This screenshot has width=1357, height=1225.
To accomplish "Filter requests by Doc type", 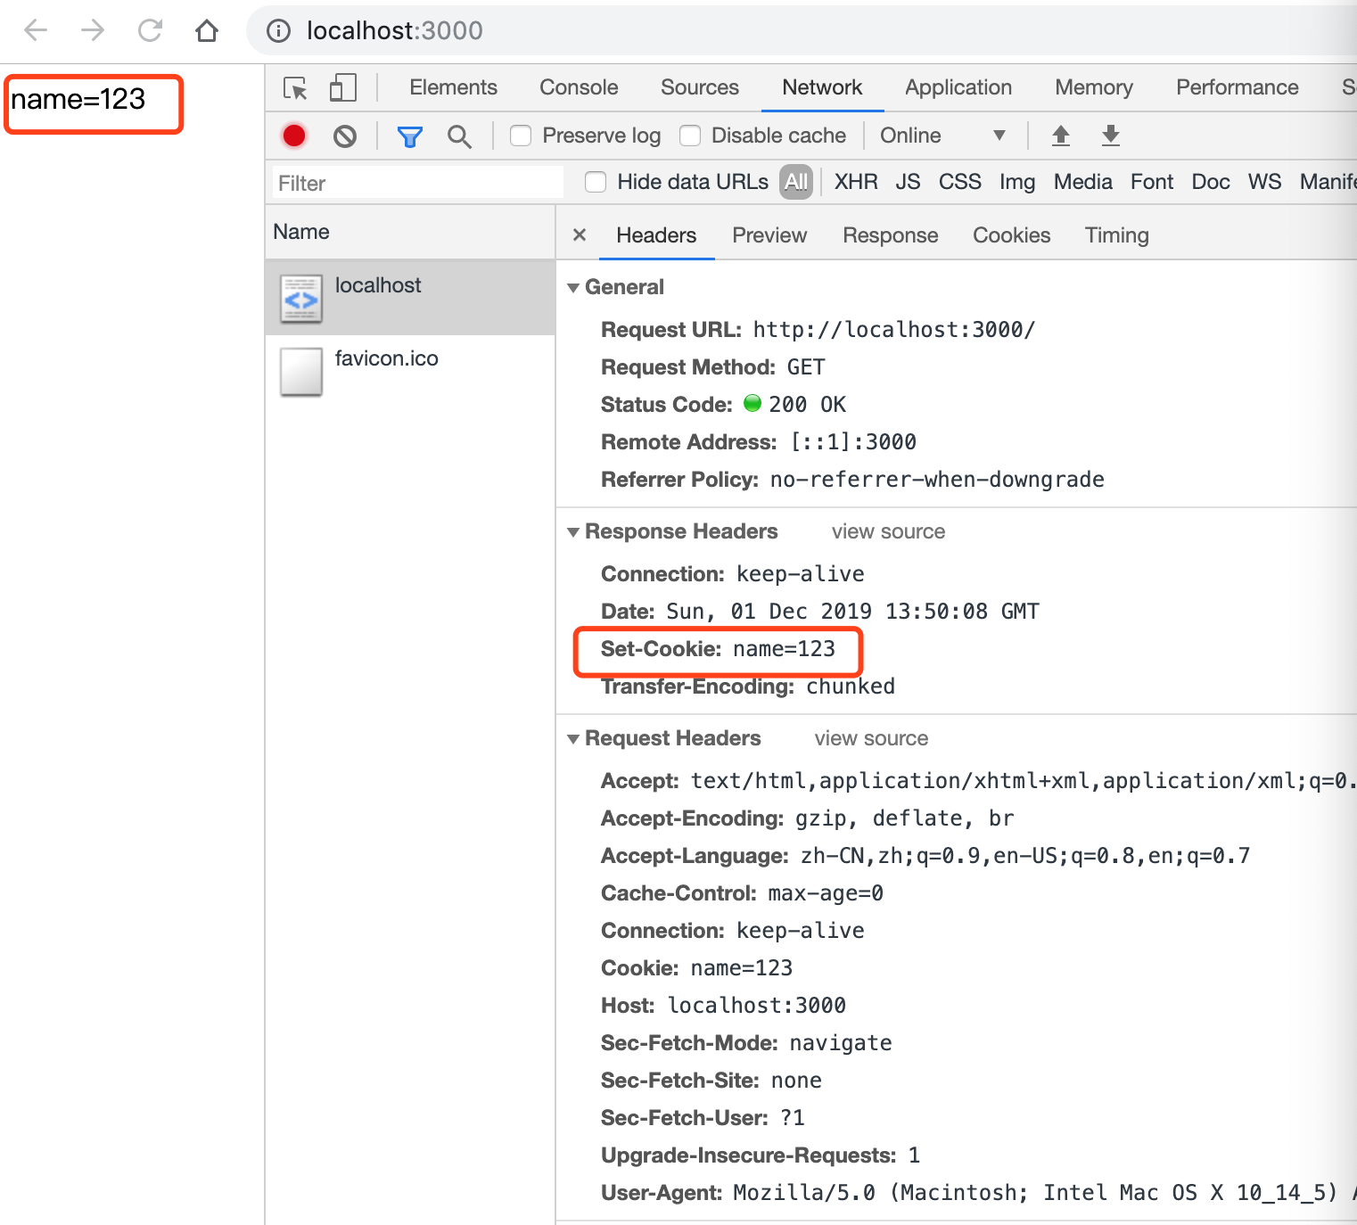I will click(x=1211, y=182).
